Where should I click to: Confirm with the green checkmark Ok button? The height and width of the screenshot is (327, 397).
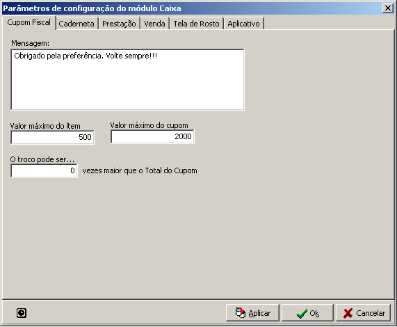pyautogui.click(x=307, y=313)
